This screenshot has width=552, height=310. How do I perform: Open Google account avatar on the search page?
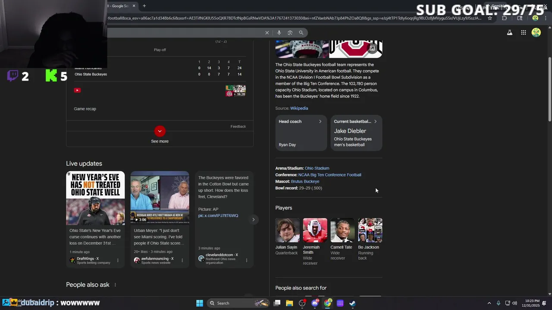pos(536,32)
